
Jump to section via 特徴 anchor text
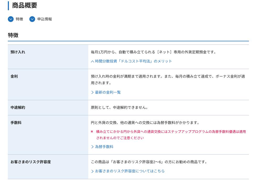pos(19,19)
